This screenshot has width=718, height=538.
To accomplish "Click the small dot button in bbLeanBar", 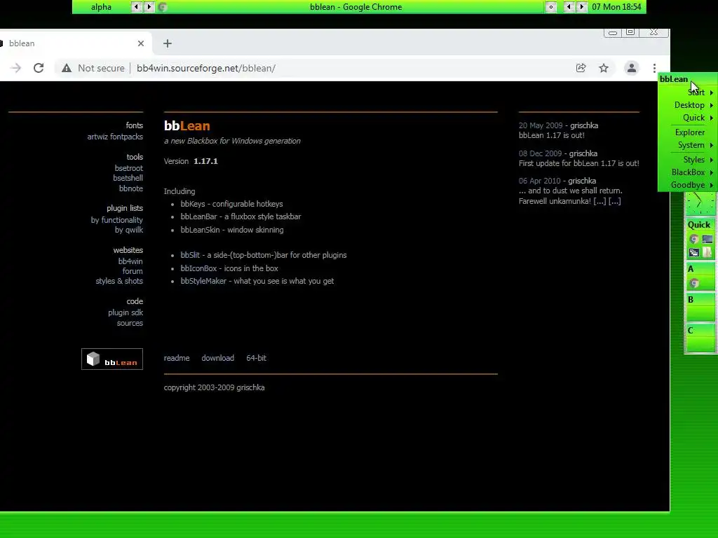I will (x=551, y=7).
